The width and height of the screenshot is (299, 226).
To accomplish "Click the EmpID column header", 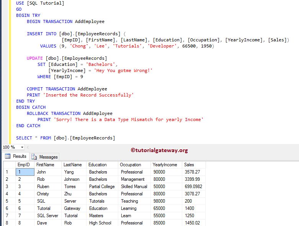I will [x=25, y=165].
